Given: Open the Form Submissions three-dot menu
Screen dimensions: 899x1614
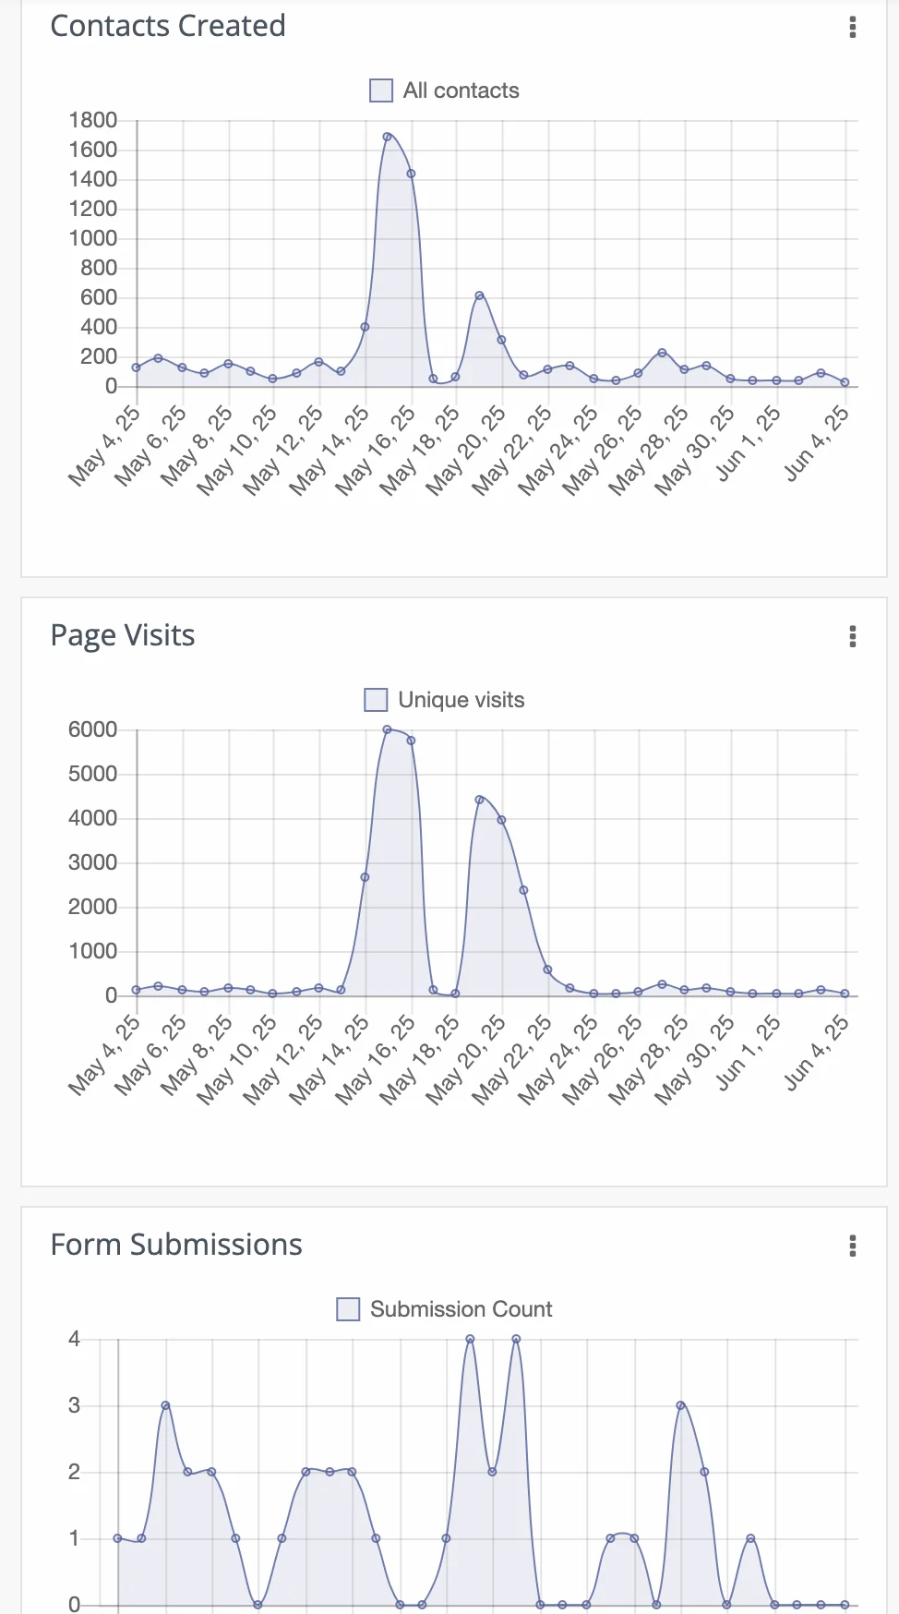Looking at the screenshot, I should click(853, 1247).
